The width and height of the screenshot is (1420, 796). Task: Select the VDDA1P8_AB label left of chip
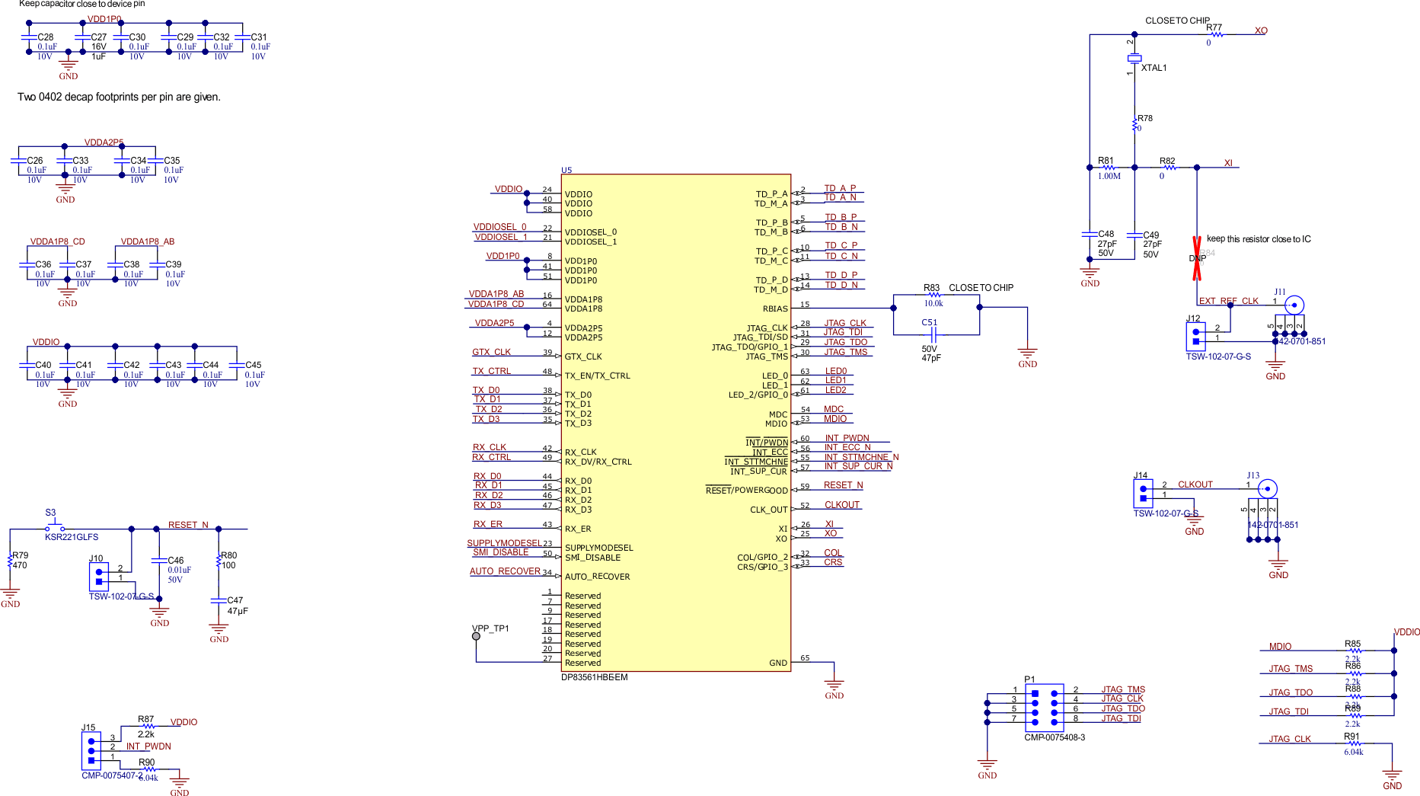pos(496,294)
